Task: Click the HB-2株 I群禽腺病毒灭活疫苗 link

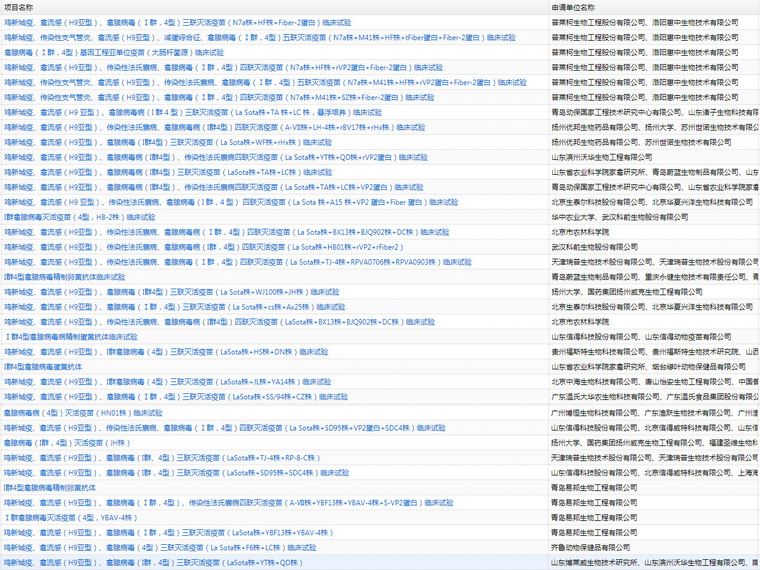Action: [x=79, y=217]
